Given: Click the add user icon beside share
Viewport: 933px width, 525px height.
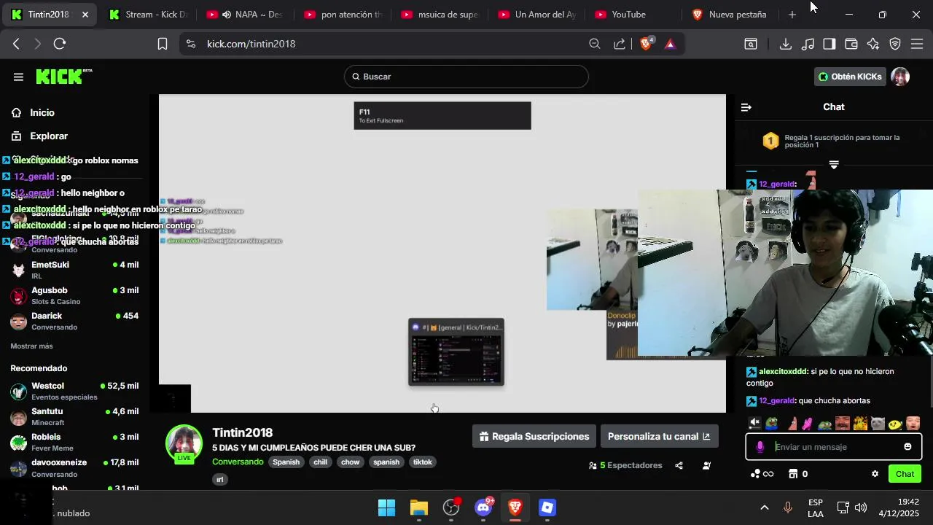Looking at the screenshot, I should pos(706,465).
